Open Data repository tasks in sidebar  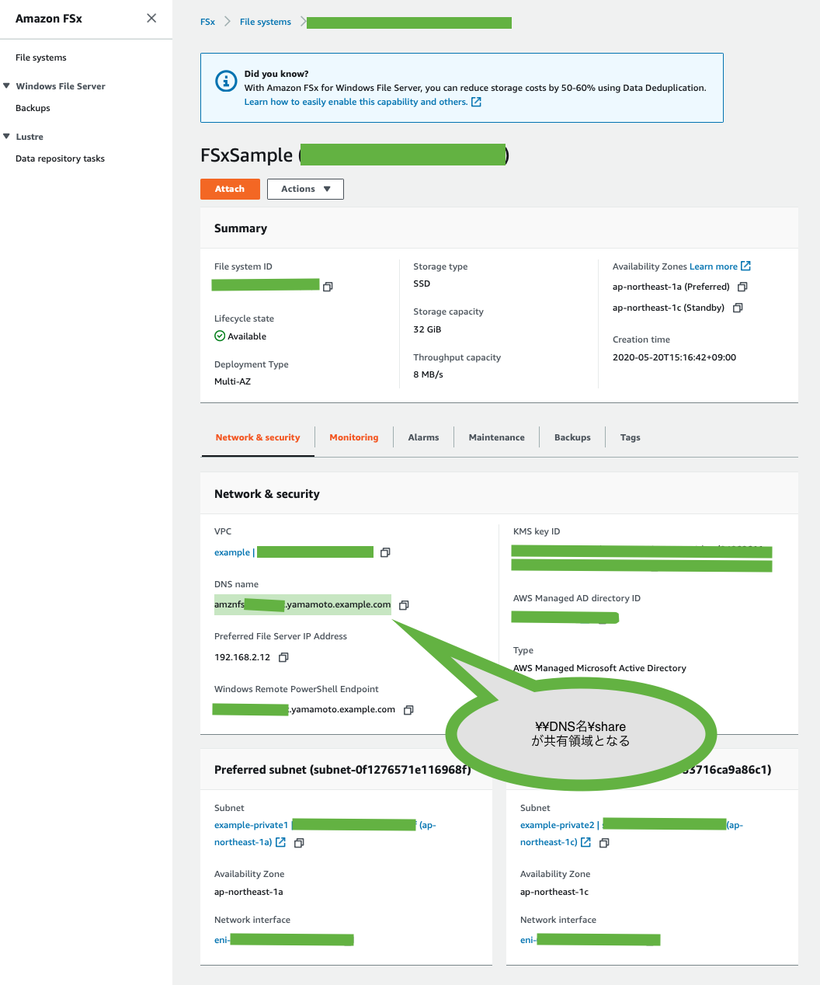tap(60, 158)
